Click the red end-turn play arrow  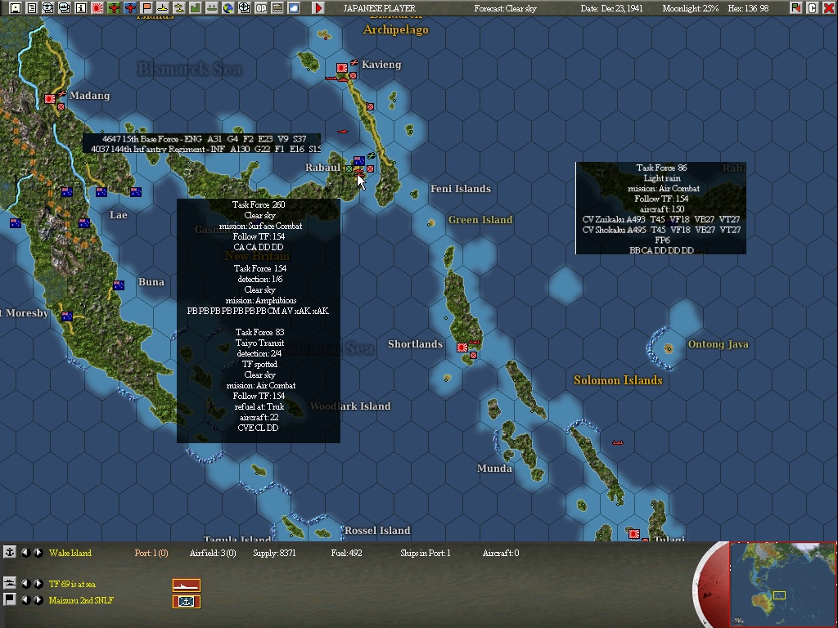tap(318, 8)
